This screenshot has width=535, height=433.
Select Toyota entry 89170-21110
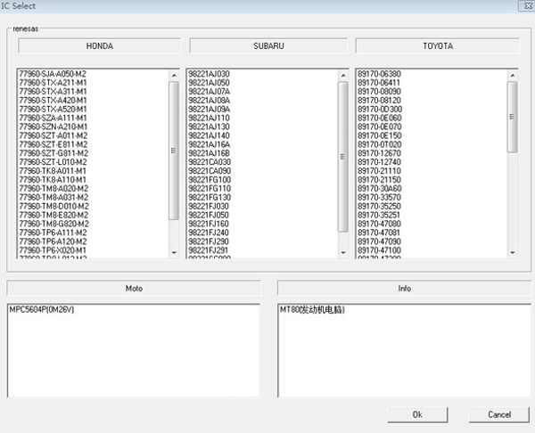(x=379, y=171)
